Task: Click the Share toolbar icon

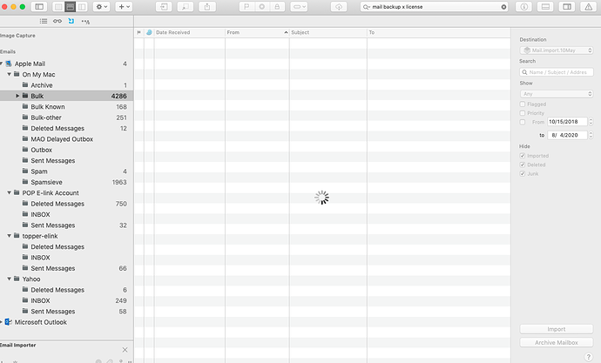Action: click(207, 6)
